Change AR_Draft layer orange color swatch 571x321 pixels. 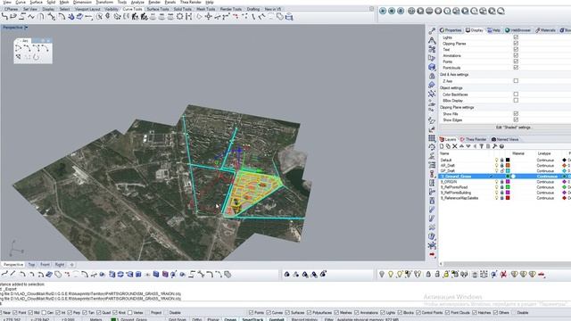508,166
